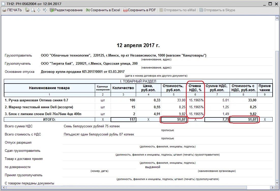Click Отправить по eMail
The height and width of the screenshot is (191, 280).
point(178,10)
